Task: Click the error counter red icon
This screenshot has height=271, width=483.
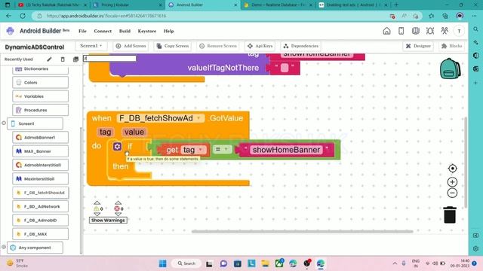Action: click(x=117, y=209)
